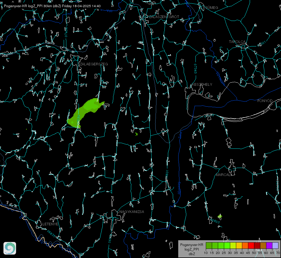Click the ZALASZENTGRÓT city label

(x=164, y=17)
